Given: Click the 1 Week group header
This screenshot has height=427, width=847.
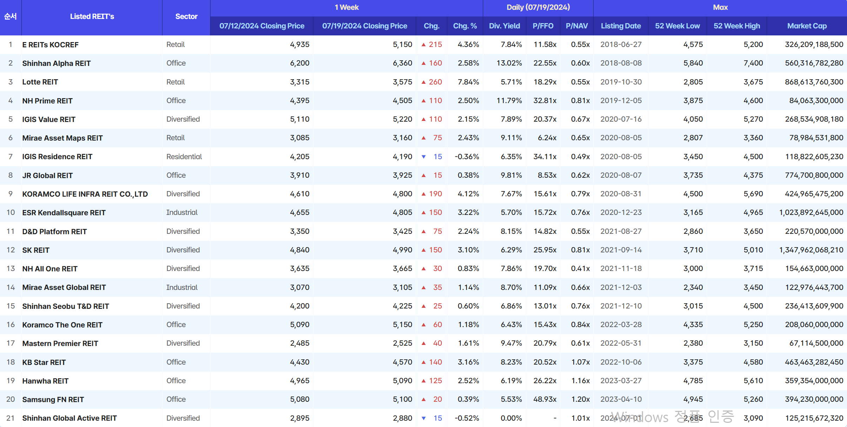Looking at the screenshot, I should (346, 7).
